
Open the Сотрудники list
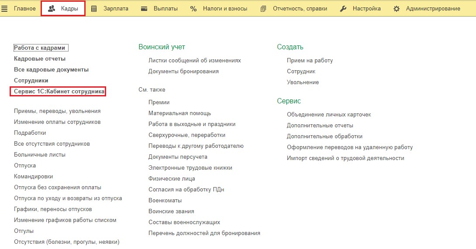coord(31,81)
